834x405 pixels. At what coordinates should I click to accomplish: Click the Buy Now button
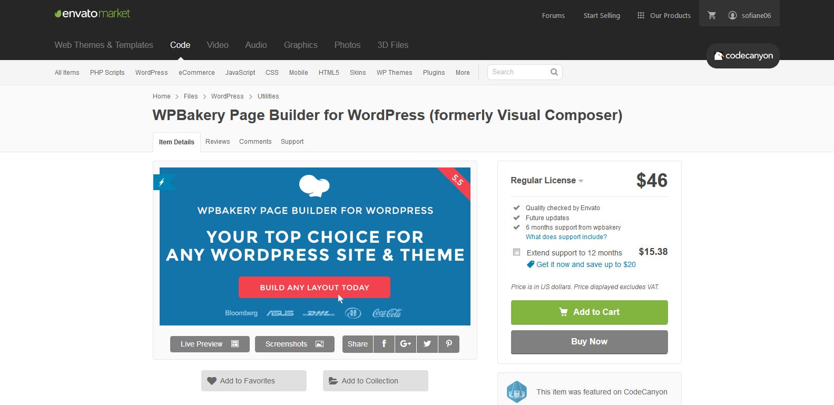pyautogui.click(x=590, y=342)
